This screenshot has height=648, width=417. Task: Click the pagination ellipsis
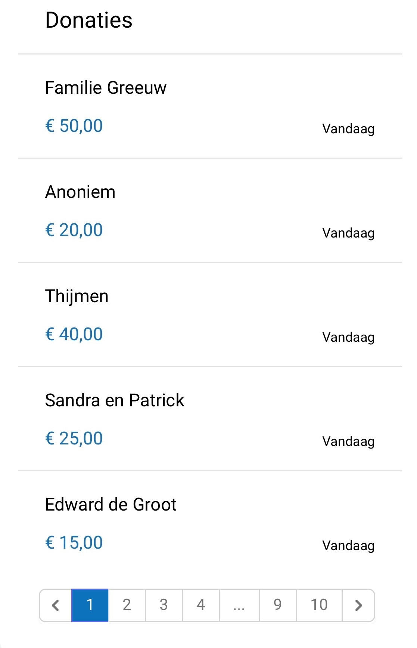(239, 605)
